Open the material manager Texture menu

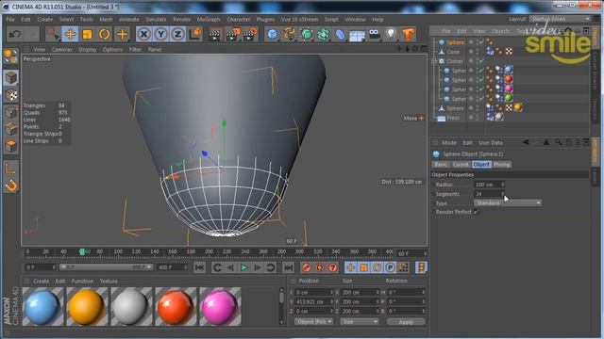tap(109, 281)
